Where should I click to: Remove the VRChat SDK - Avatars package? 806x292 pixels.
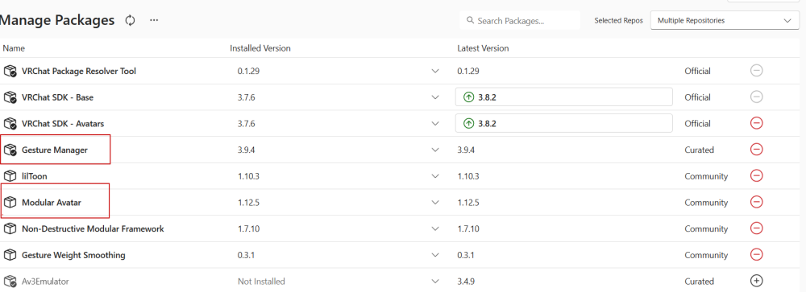756,123
